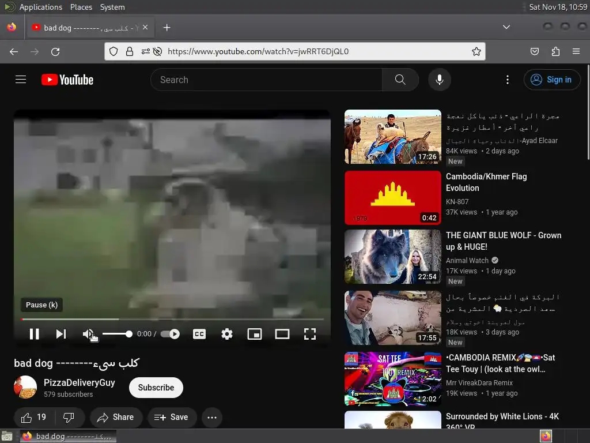Click the blocked autoplay icon in address bar
This screenshot has width=590, height=443.
158,51
